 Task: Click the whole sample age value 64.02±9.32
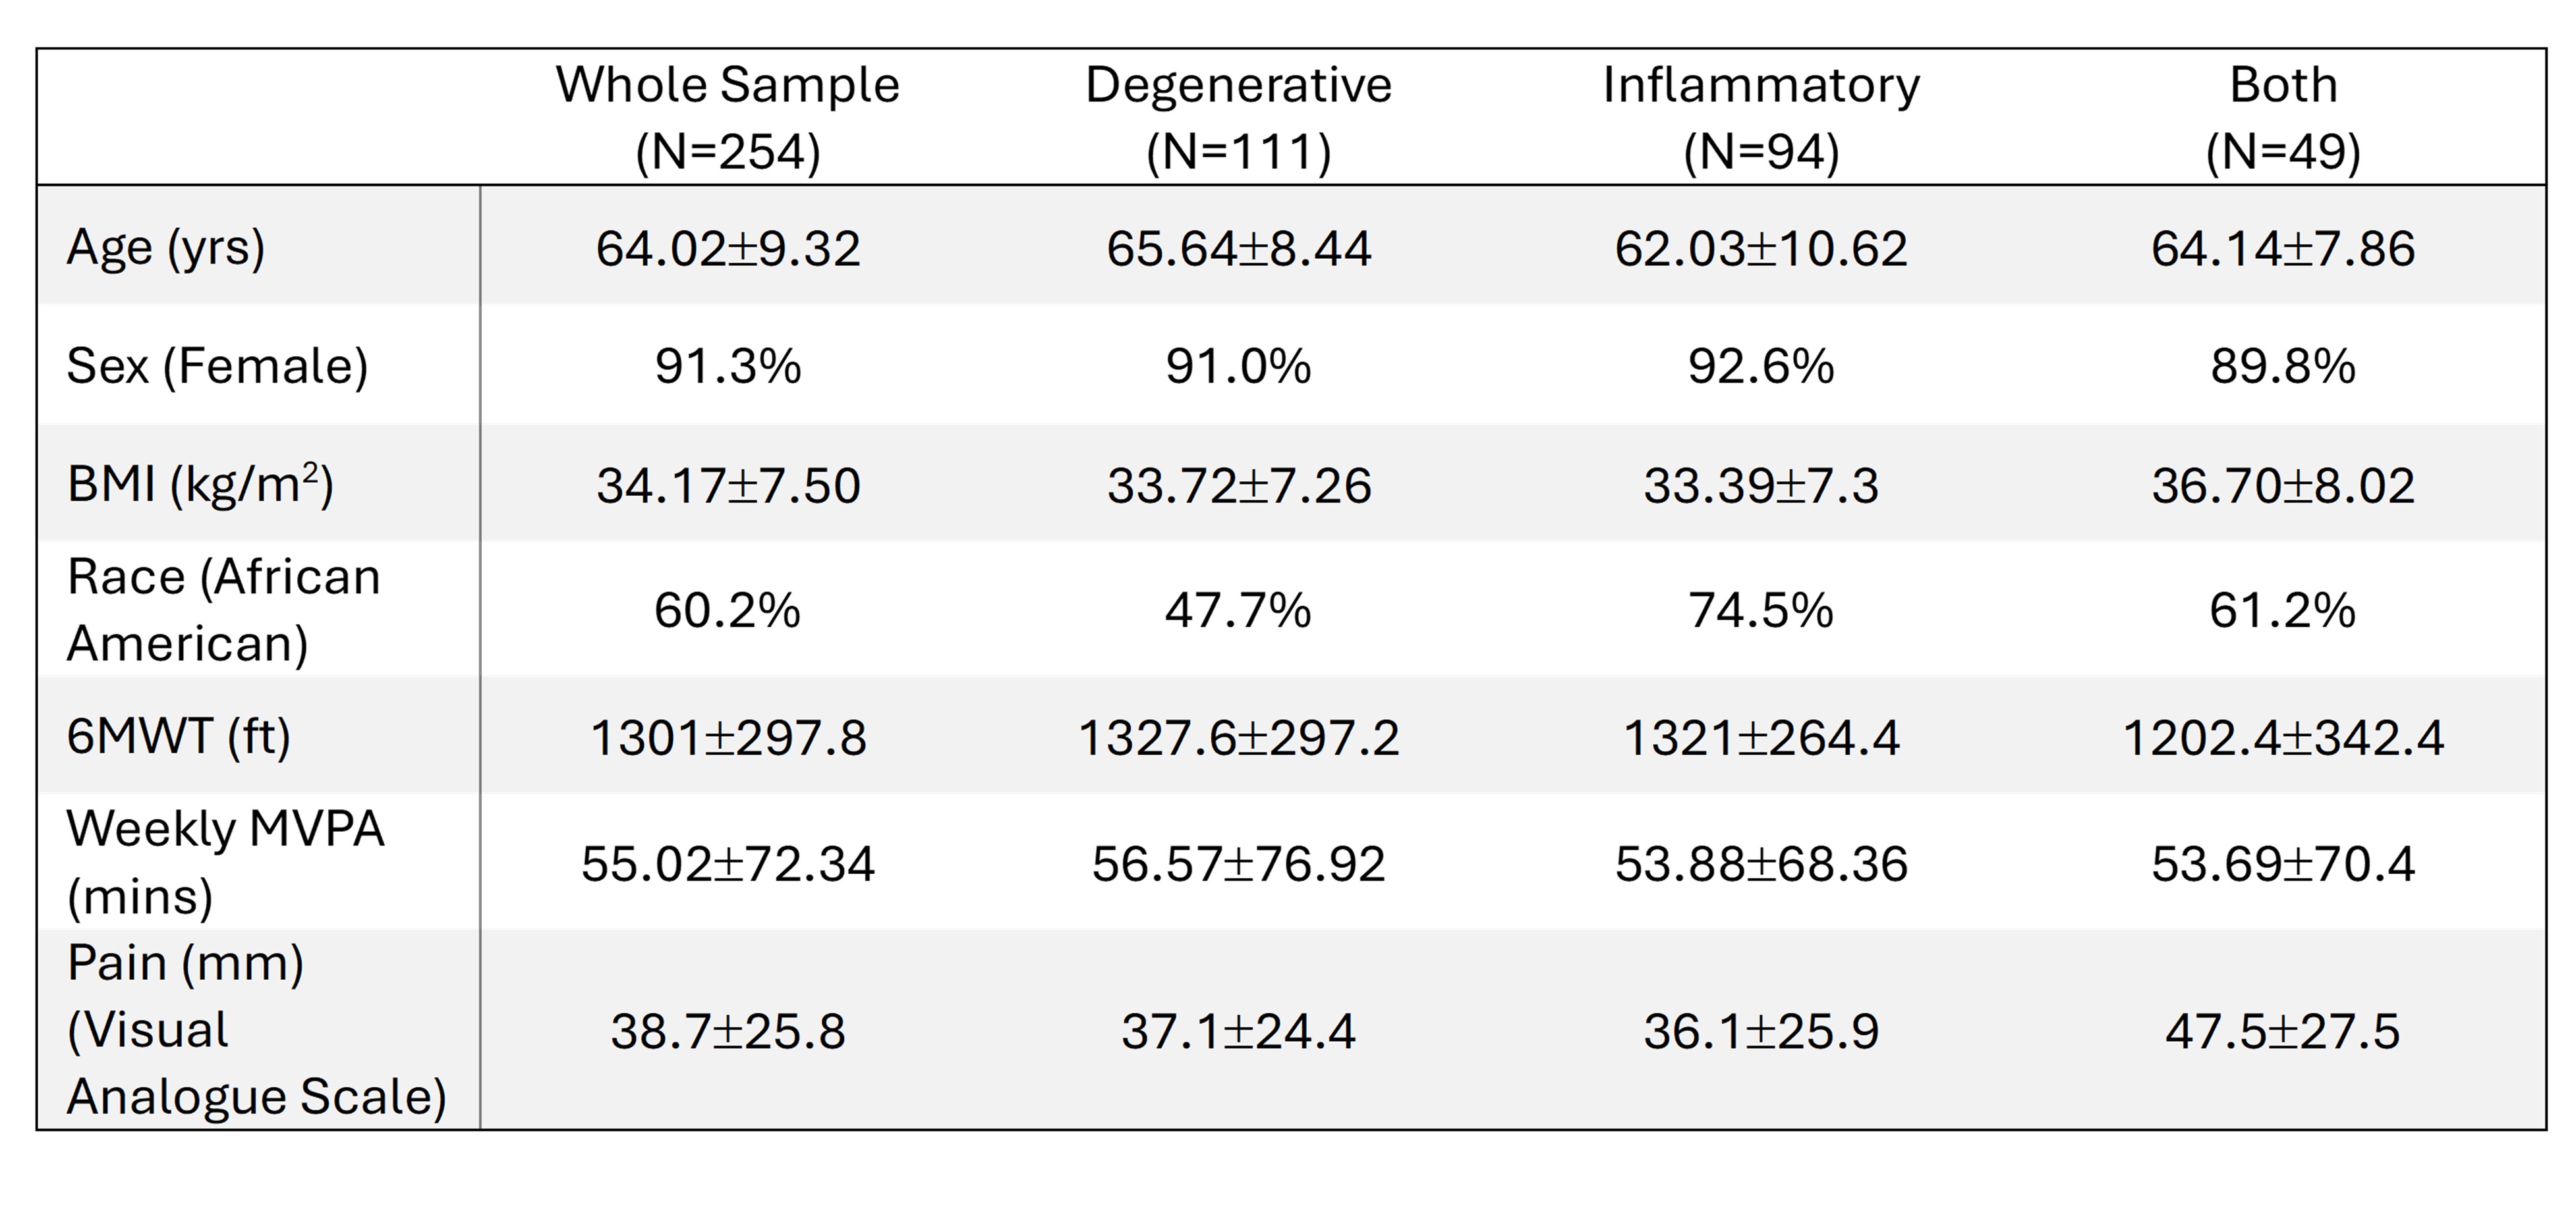pyautogui.click(x=728, y=248)
